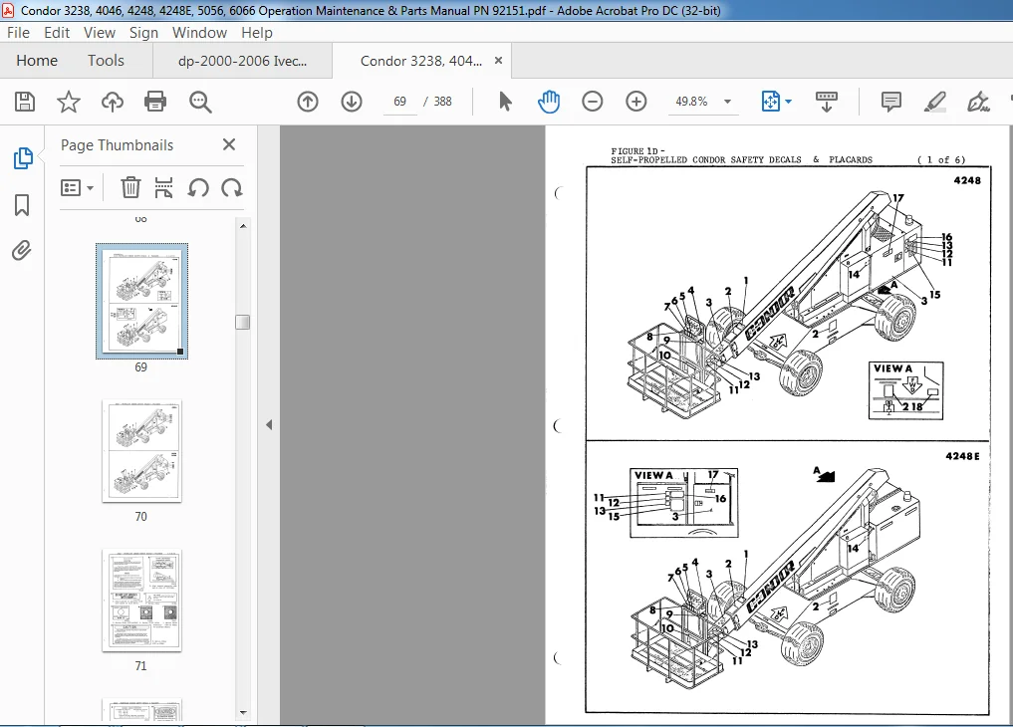Open the find text magnifier tool
This screenshot has width=1013, height=727.
pyautogui.click(x=200, y=102)
